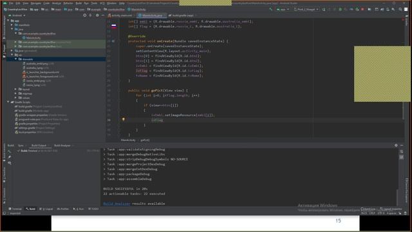The image size is (412, 232).
Task: Click MainActivity in the editor breadcrumb
Action: [128, 140]
